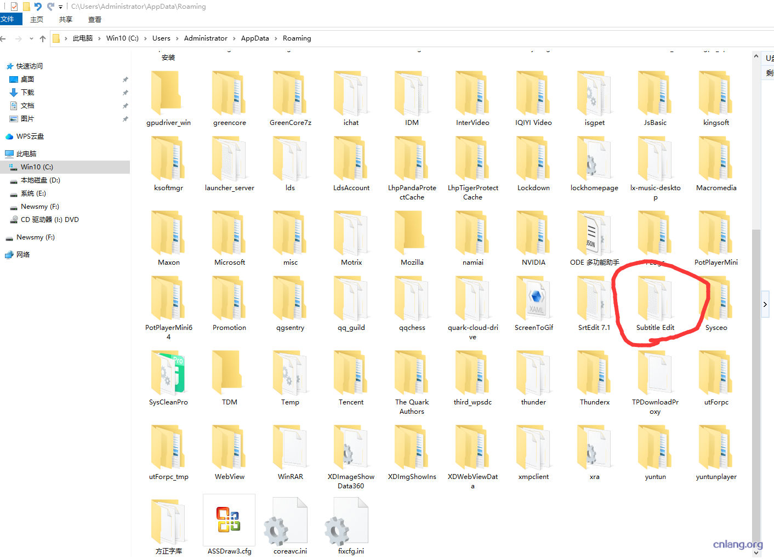Select the Macromedia folder
Image resolution: width=774 pixels, height=559 pixels.
click(716, 164)
